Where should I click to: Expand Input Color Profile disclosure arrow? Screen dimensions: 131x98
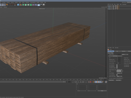[x=108, y=76]
